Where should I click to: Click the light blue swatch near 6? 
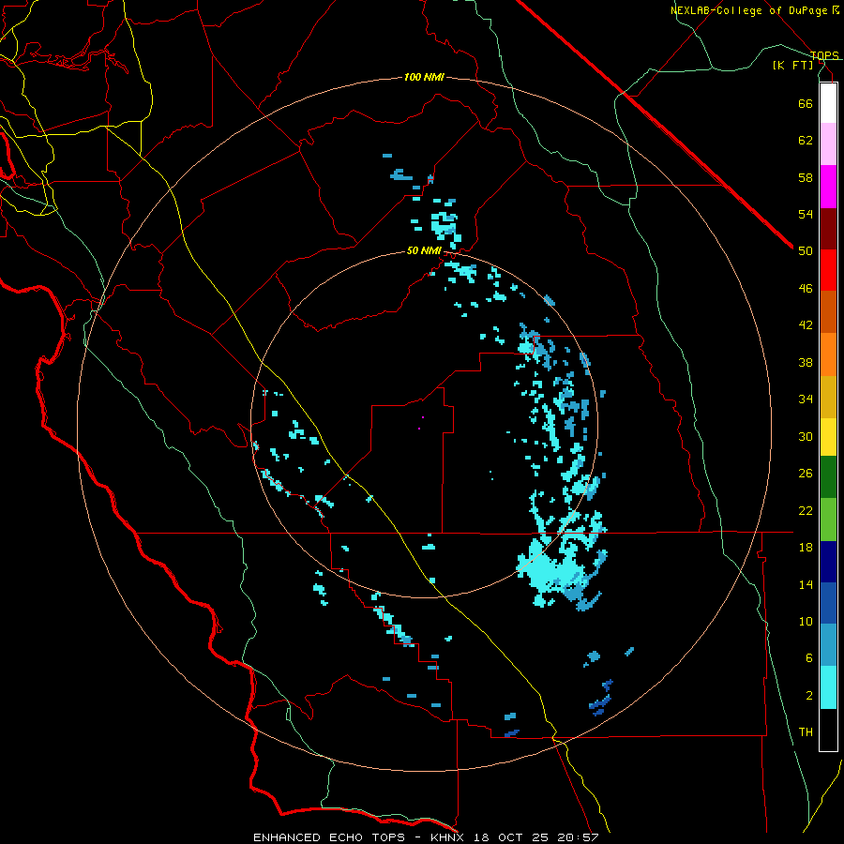828,645
